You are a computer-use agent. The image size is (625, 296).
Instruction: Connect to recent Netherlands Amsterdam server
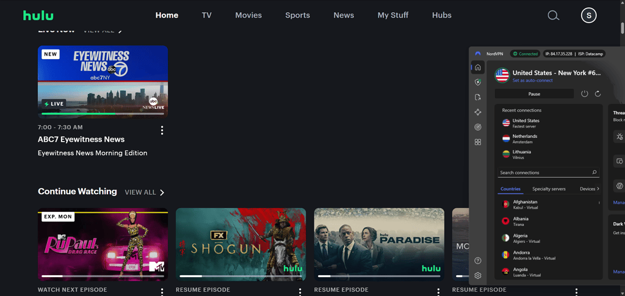[x=550, y=139]
